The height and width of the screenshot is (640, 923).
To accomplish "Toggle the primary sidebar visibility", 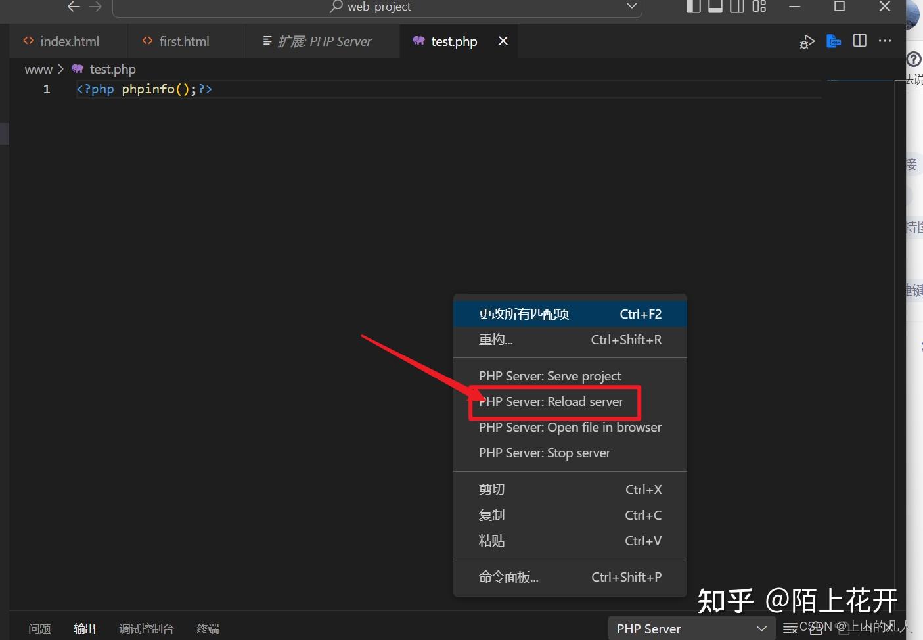I will 693,7.
